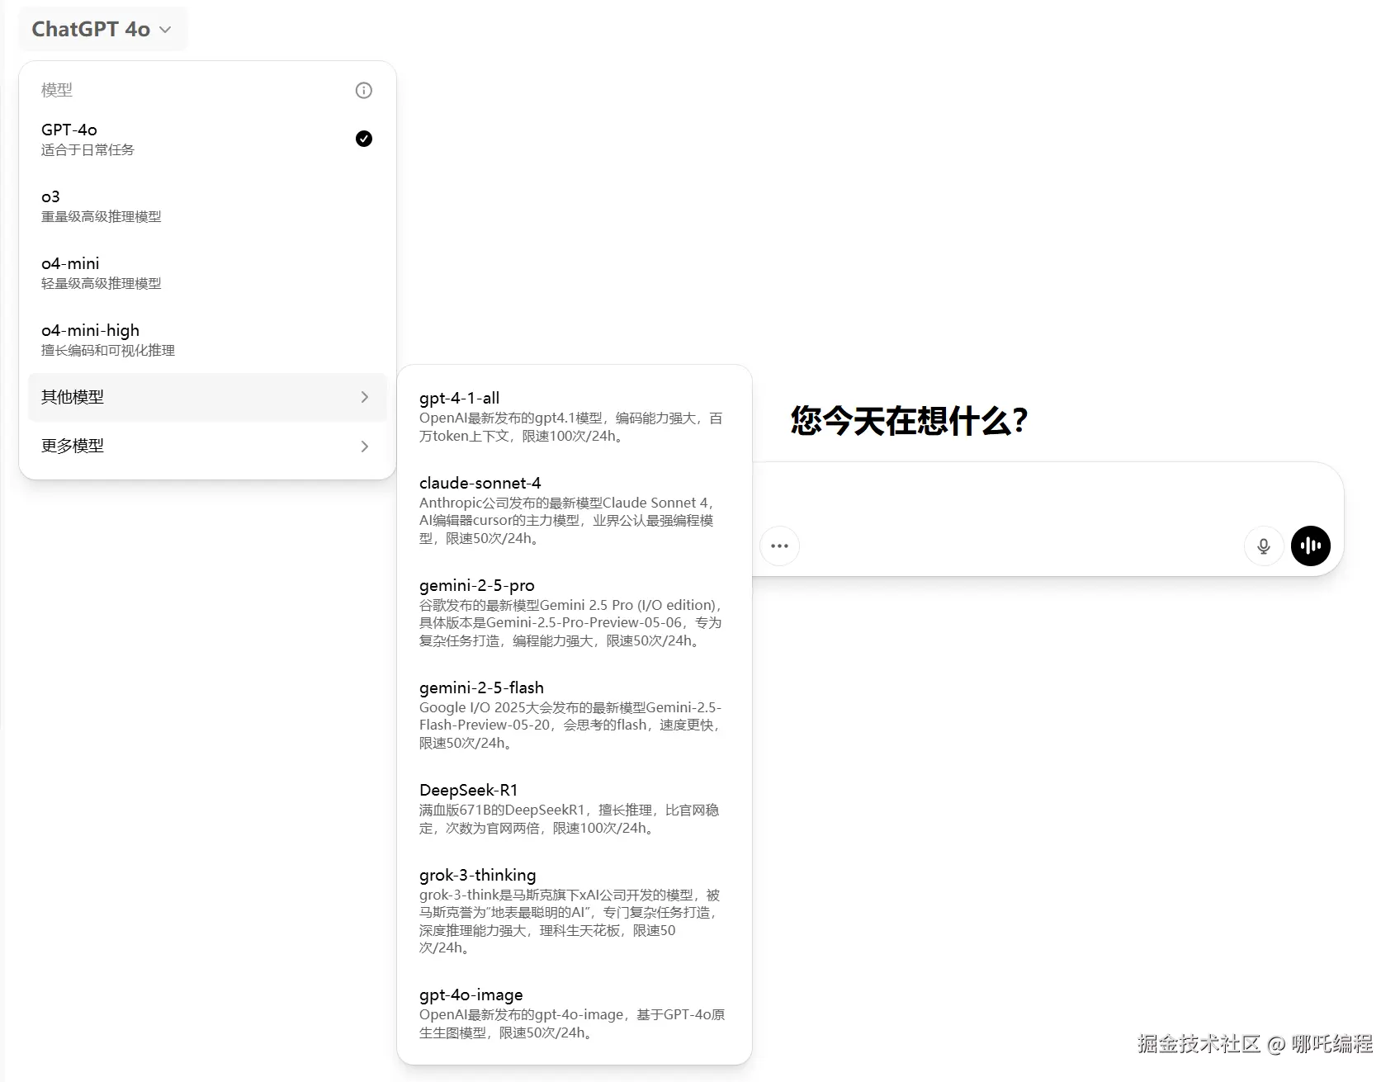Expand the 更多模型 submenu
1400x1082 pixels.
point(206,446)
